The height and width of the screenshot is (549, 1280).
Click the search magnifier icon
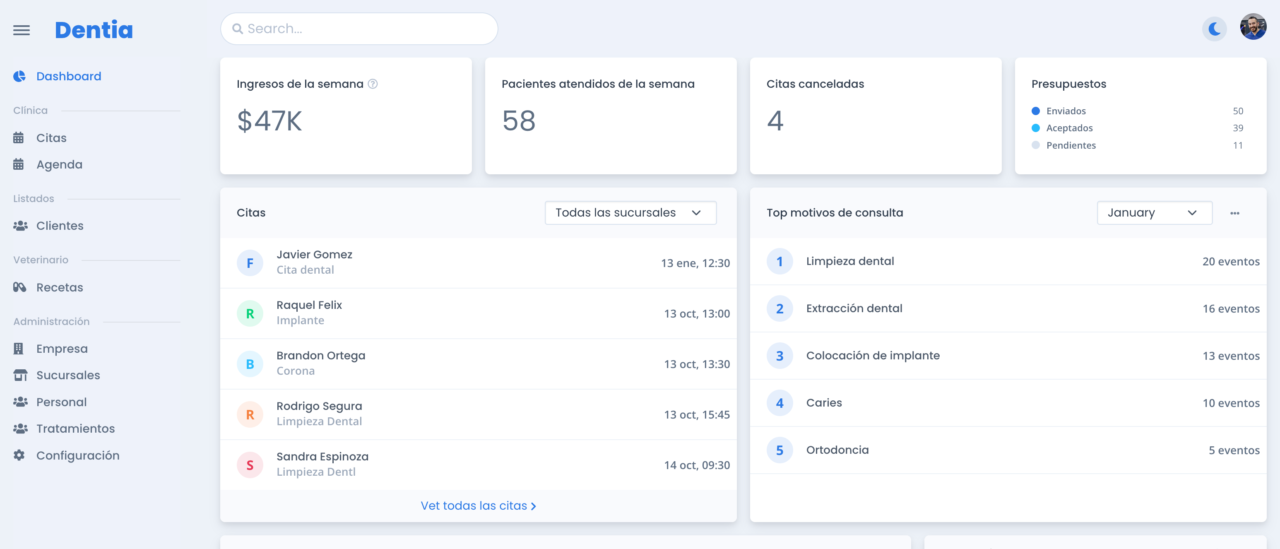tap(238, 29)
